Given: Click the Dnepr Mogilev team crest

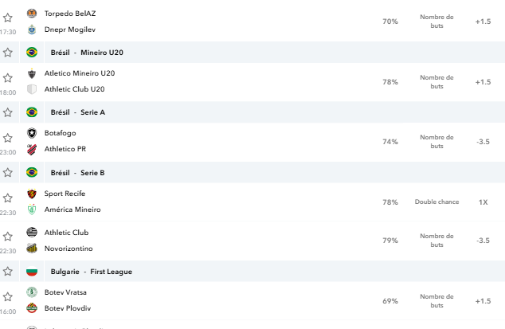Looking at the screenshot, I should [x=32, y=29].
